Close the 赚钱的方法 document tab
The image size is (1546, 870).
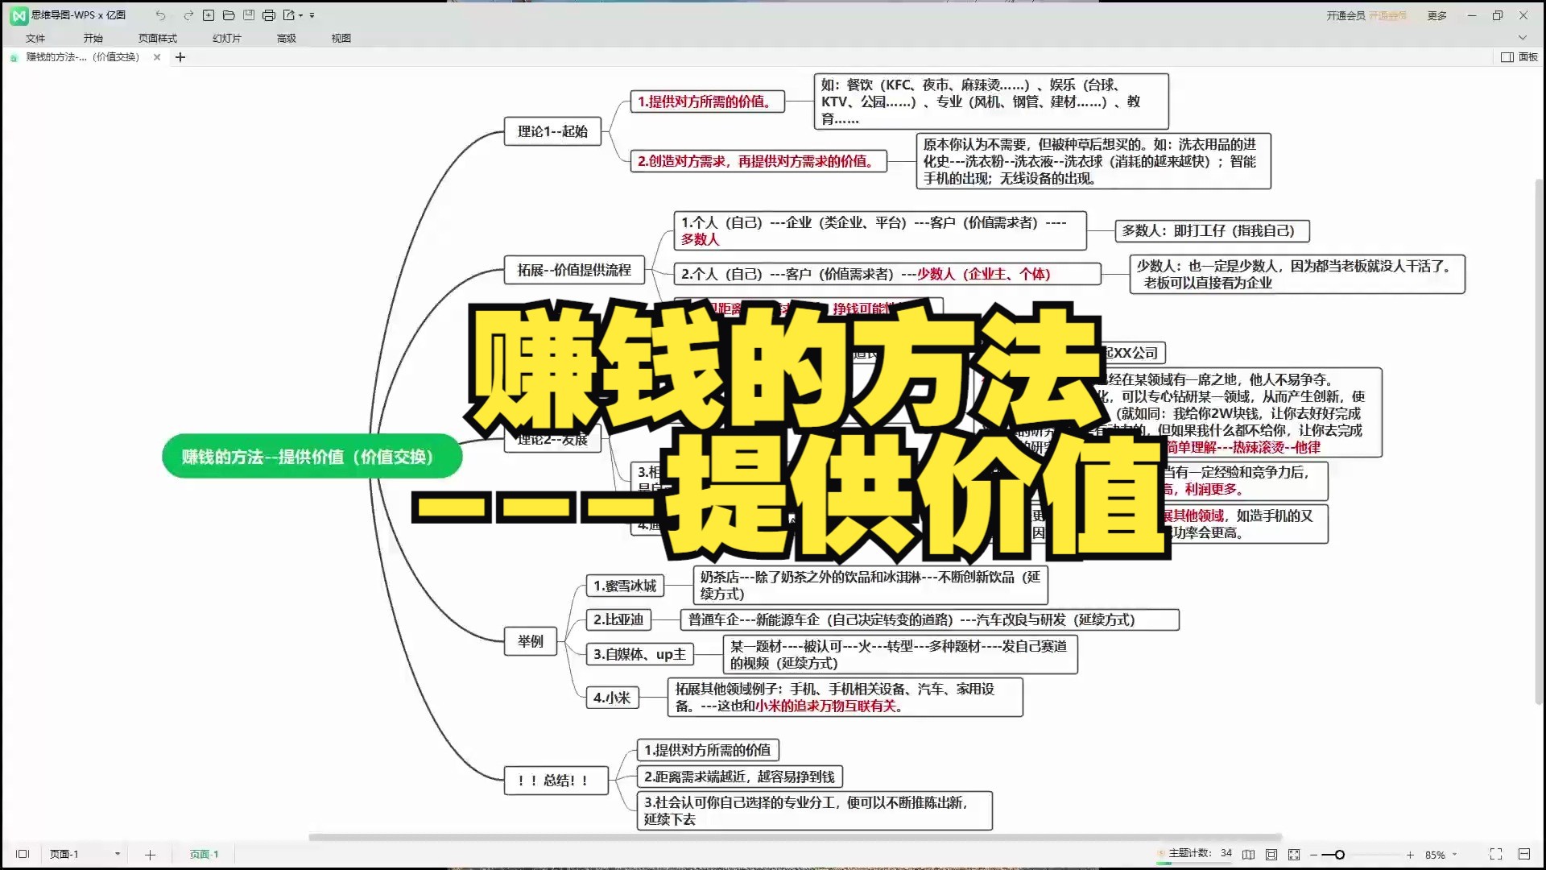point(157,57)
